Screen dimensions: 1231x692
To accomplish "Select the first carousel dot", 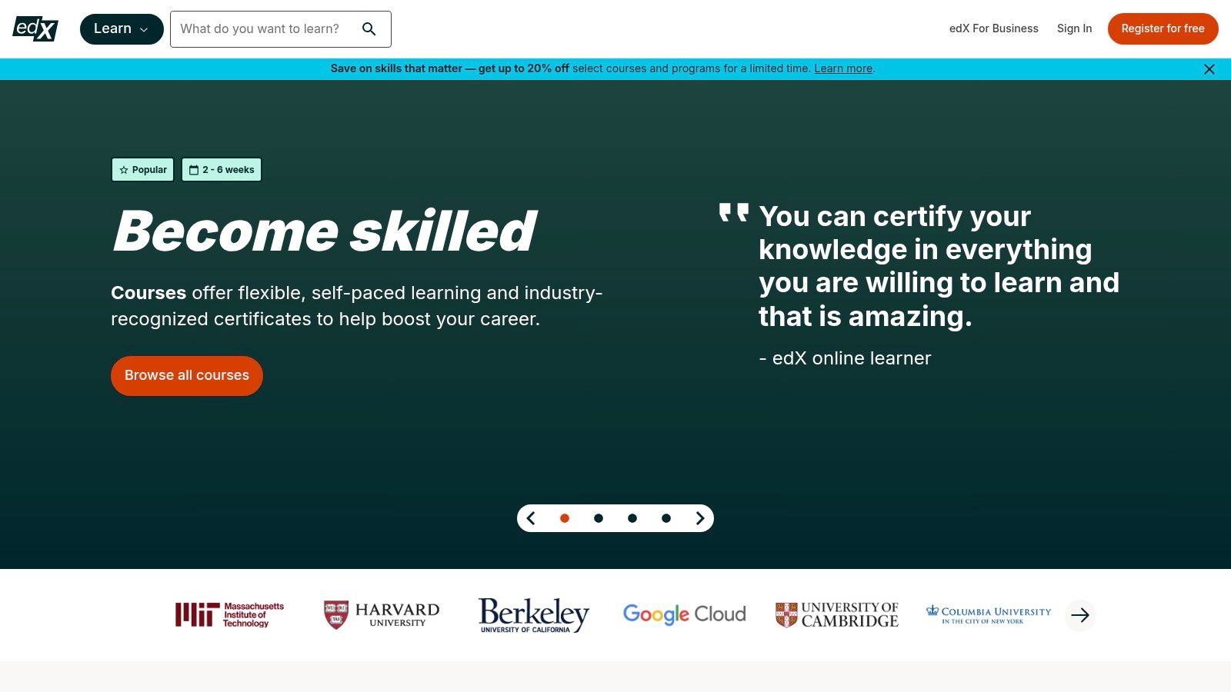I will [565, 518].
